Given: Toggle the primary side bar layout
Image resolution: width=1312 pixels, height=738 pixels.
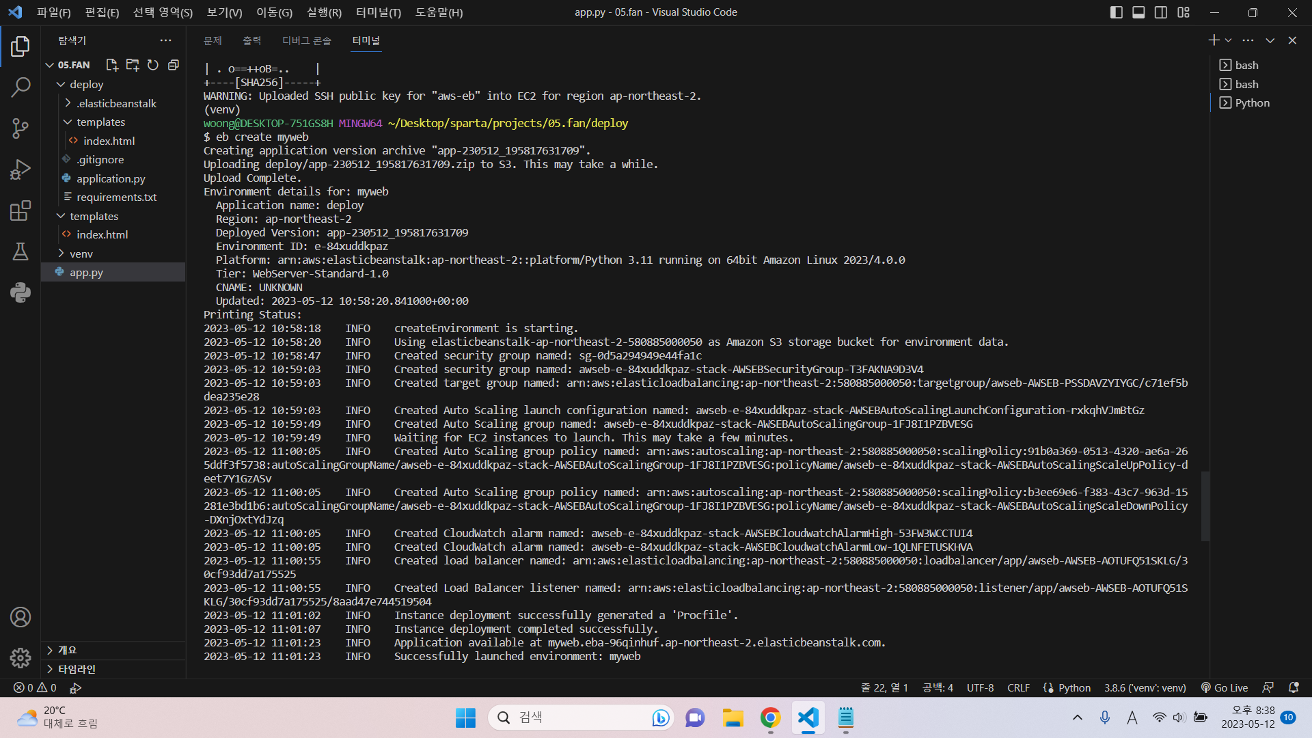Looking at the screenshot, I should click(x=1117, y=12).
